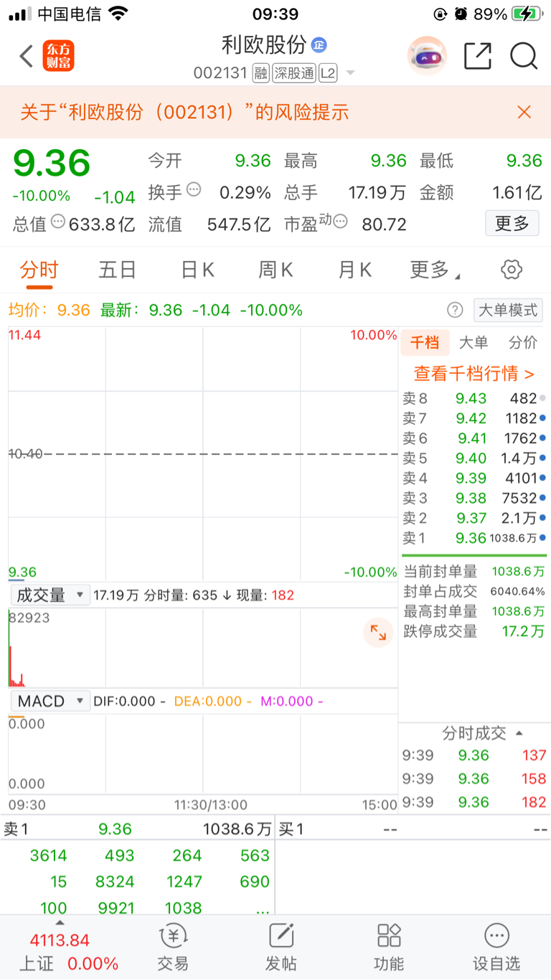Switch to the 月K tab
Screen dimensions: 551x980
tap(355, 270)
